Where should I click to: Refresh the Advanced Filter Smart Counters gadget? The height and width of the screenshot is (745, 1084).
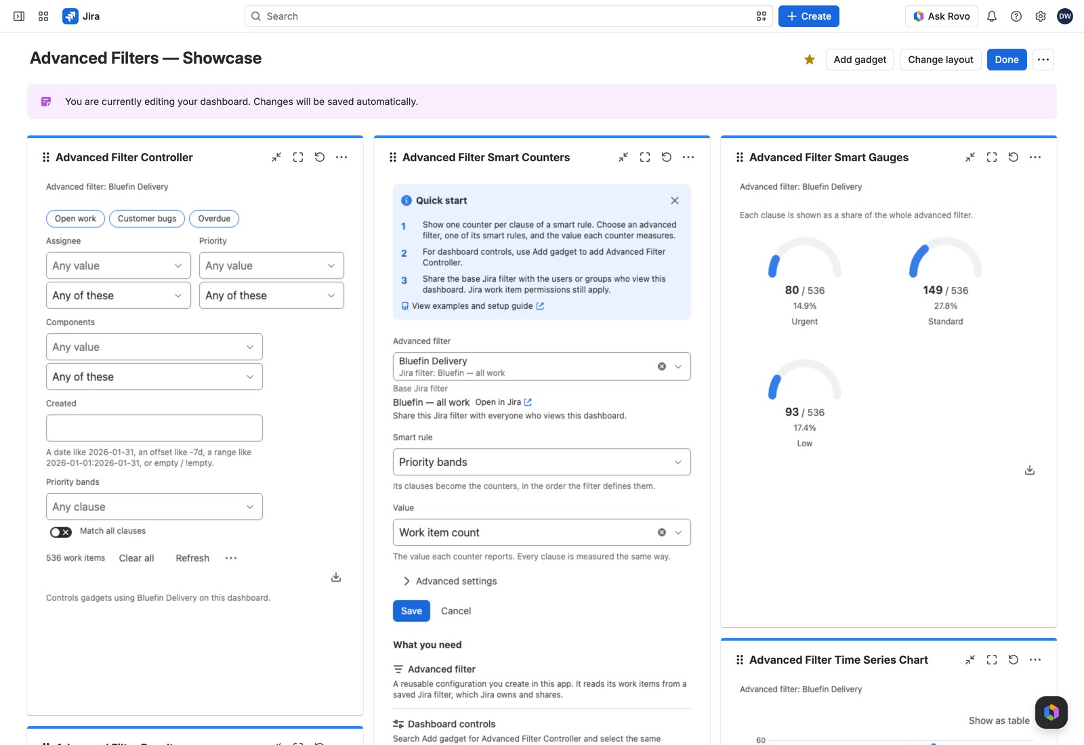(667, 157)
